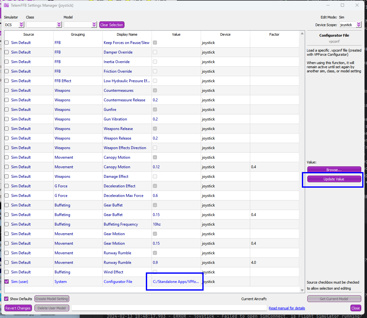Click the Countermeasures display name
The image size is (367, 318).
coord(119,90)
